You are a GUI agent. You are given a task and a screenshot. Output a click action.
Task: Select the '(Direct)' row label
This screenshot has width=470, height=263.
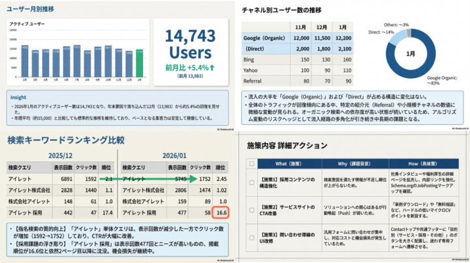point(255,49)
